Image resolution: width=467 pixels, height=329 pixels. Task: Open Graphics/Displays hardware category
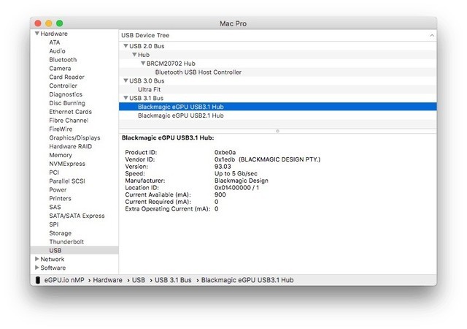[x=74, y=137]
